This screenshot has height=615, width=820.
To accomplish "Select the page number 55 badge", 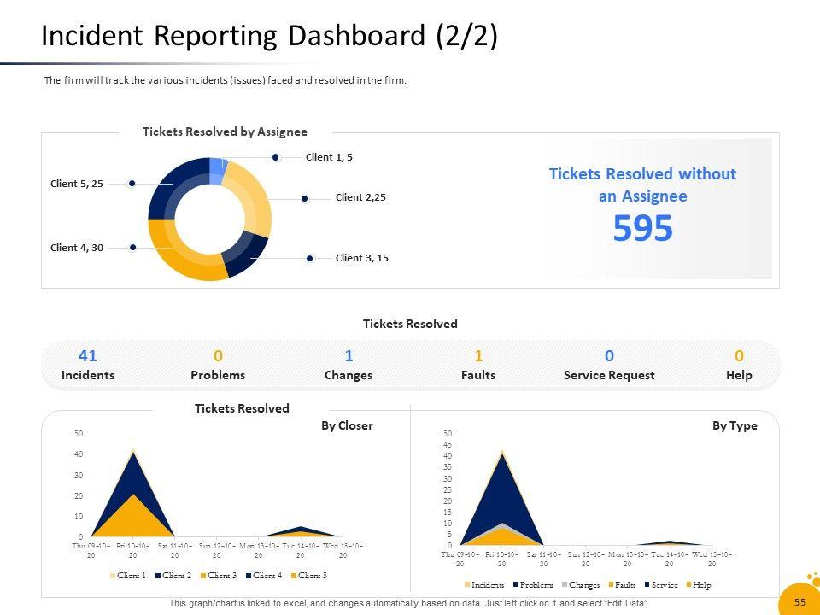I will [x=799, y=602].
